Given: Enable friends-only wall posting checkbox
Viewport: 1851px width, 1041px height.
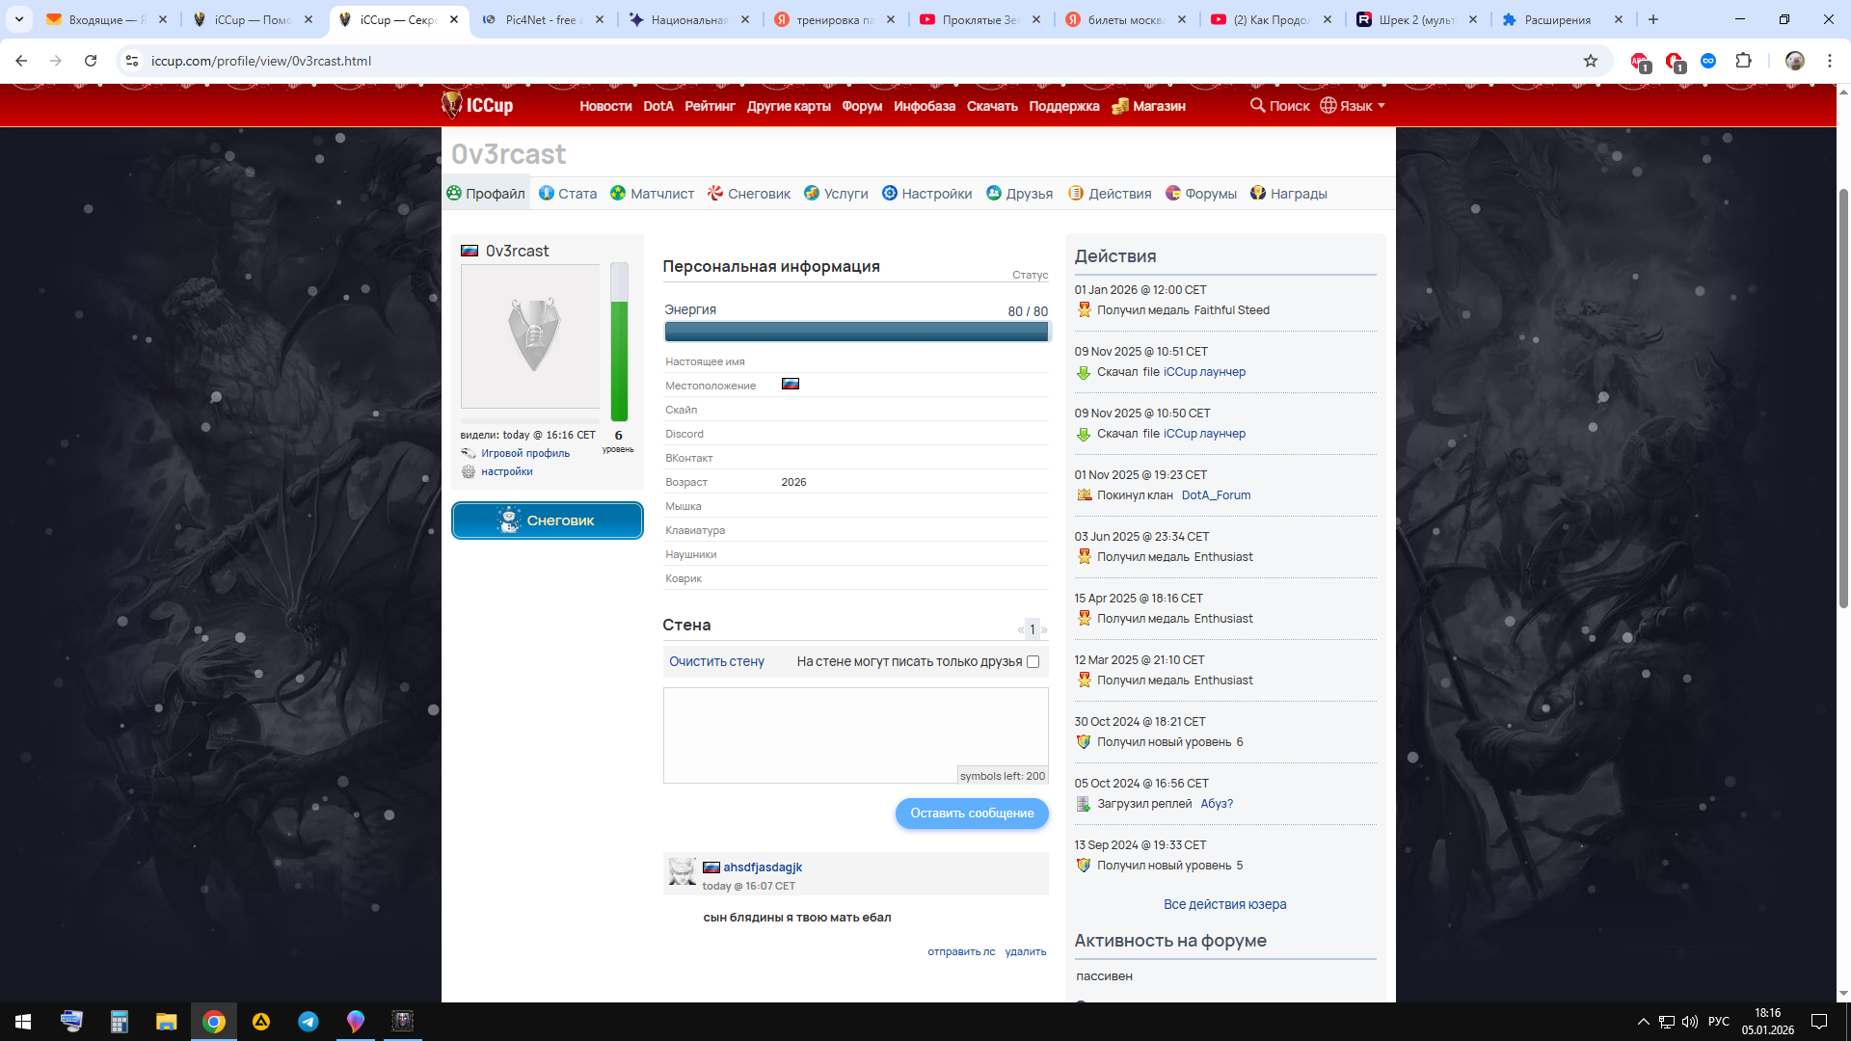Looking at the screenshot, I should tap(1033, 661).
